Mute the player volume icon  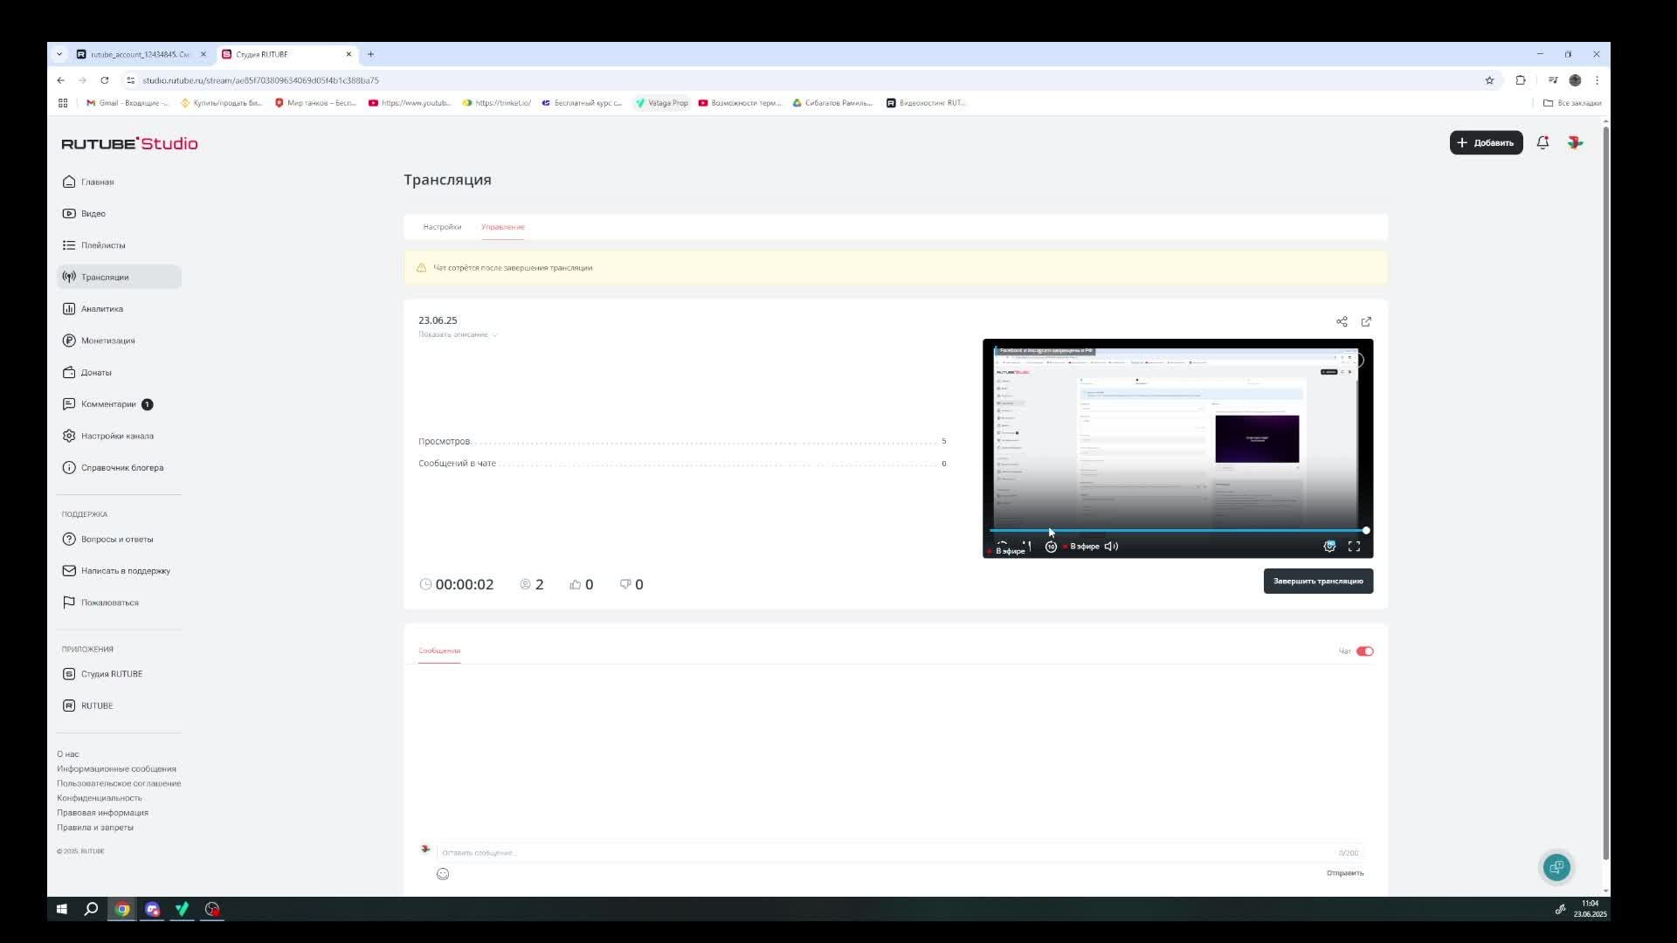pos(1111,547)
